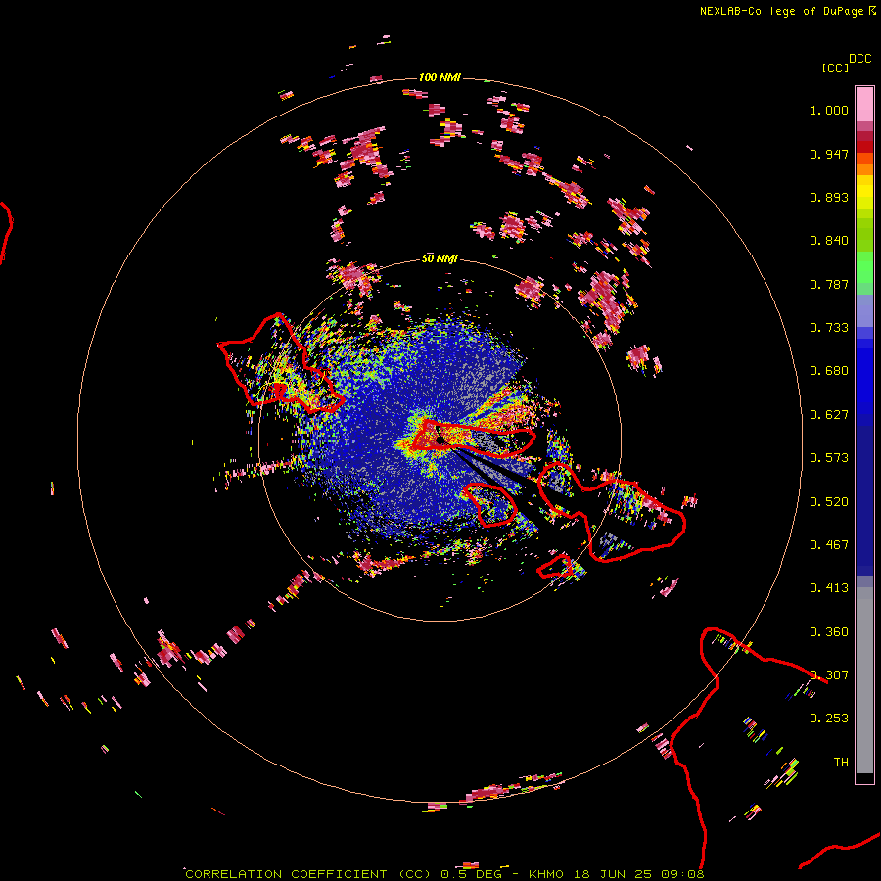This screenshot has width=881, height=881.
Task: Select the 0.893 scale value
Action: [x=829, y=197]
